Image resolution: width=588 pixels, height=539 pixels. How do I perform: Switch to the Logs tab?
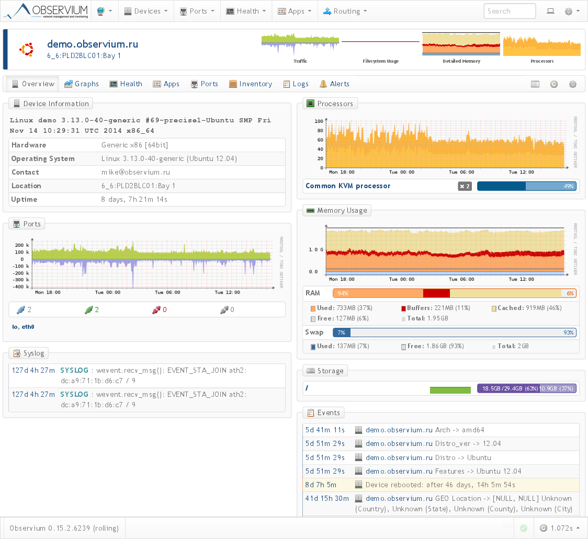click(x=296, y=84)
